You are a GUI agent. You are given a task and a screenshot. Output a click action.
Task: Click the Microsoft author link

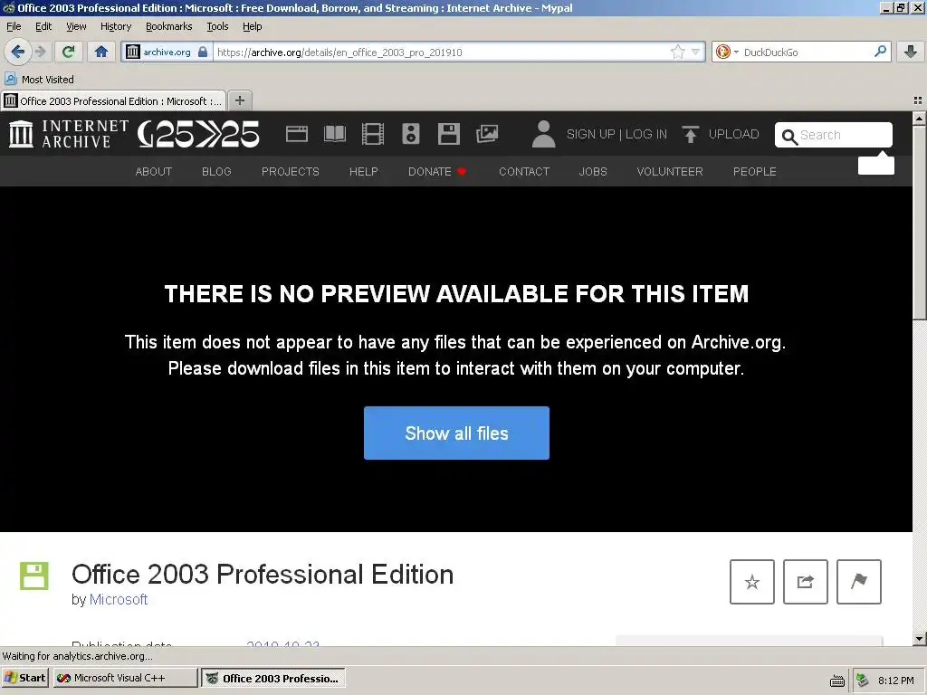click(119, 599)
